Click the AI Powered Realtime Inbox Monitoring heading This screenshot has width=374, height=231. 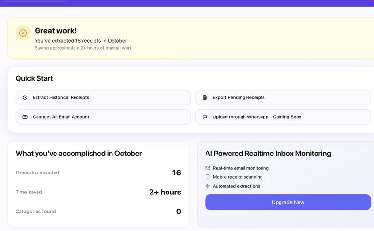(268, 154)
